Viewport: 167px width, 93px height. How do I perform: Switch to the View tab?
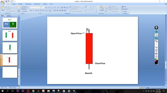pos(51,4)
